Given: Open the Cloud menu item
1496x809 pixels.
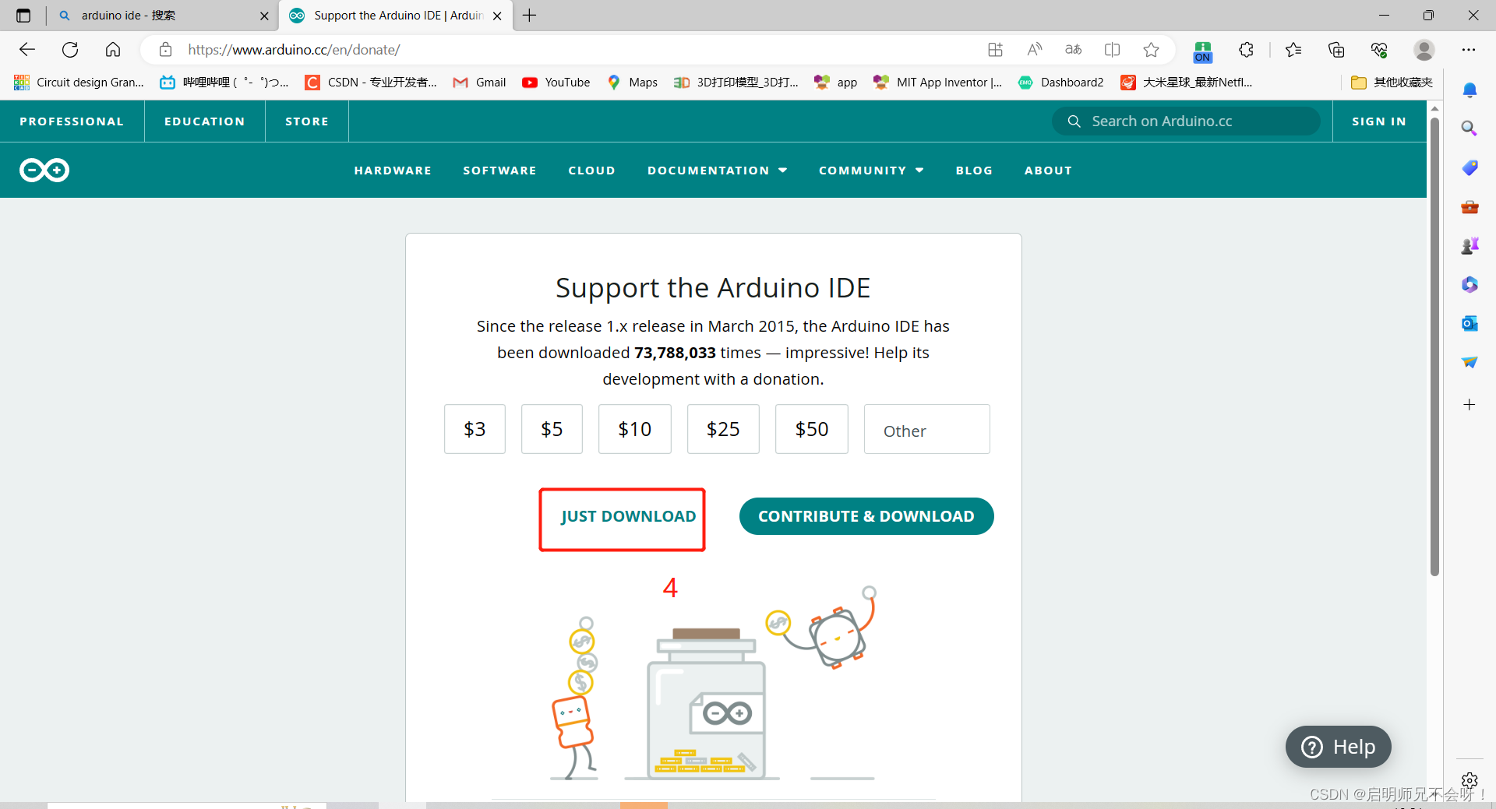Looking at the screenshot, I should [591, 170].
